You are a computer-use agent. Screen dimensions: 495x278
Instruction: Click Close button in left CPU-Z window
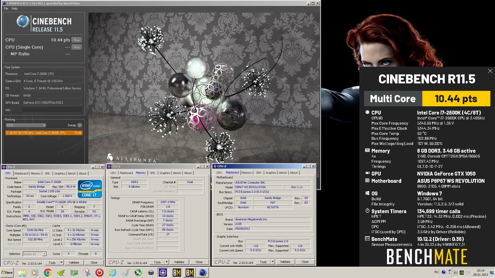(x=94, y=263)
